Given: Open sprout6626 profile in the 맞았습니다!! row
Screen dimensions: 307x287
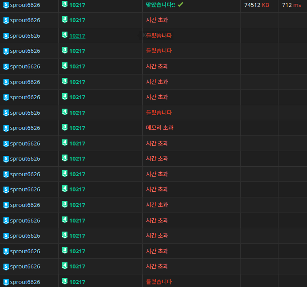Looking at the screenshot, I should coord(25,5).
